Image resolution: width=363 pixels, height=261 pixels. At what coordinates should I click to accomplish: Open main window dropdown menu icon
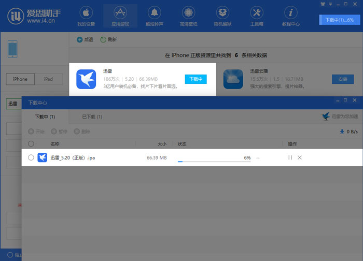[x=331, y=4]
